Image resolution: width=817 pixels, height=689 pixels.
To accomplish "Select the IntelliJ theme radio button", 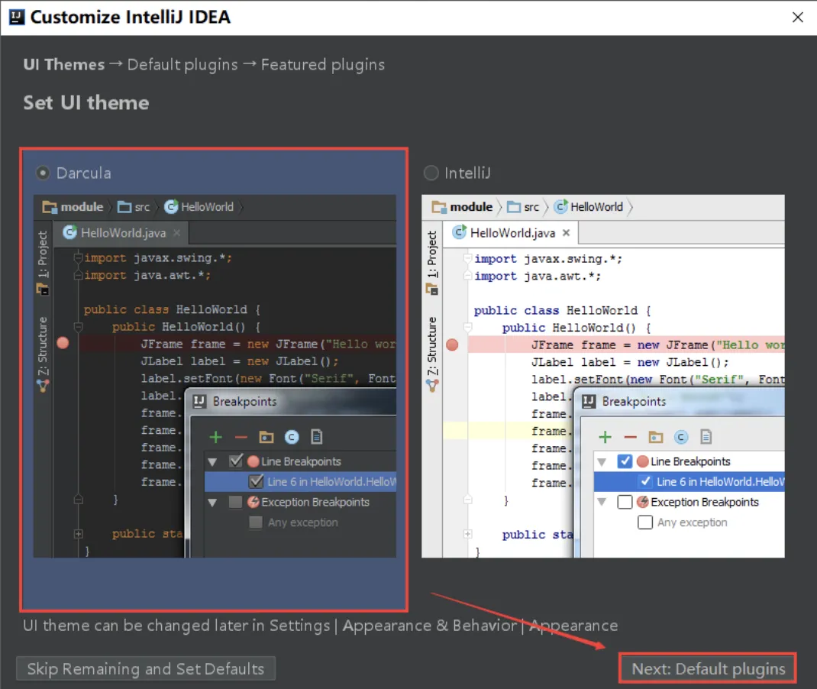I will coord(431,173).
